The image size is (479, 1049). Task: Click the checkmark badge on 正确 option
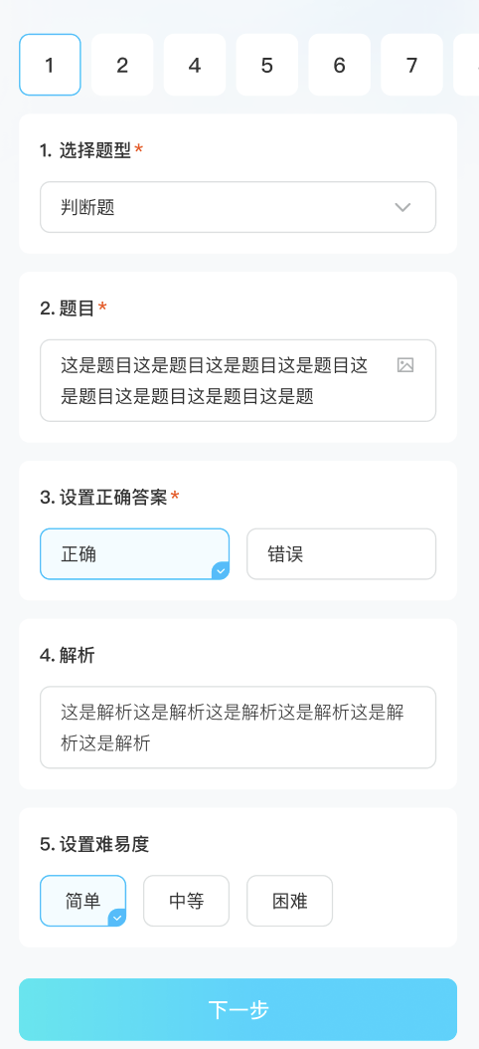click(221, 570)
